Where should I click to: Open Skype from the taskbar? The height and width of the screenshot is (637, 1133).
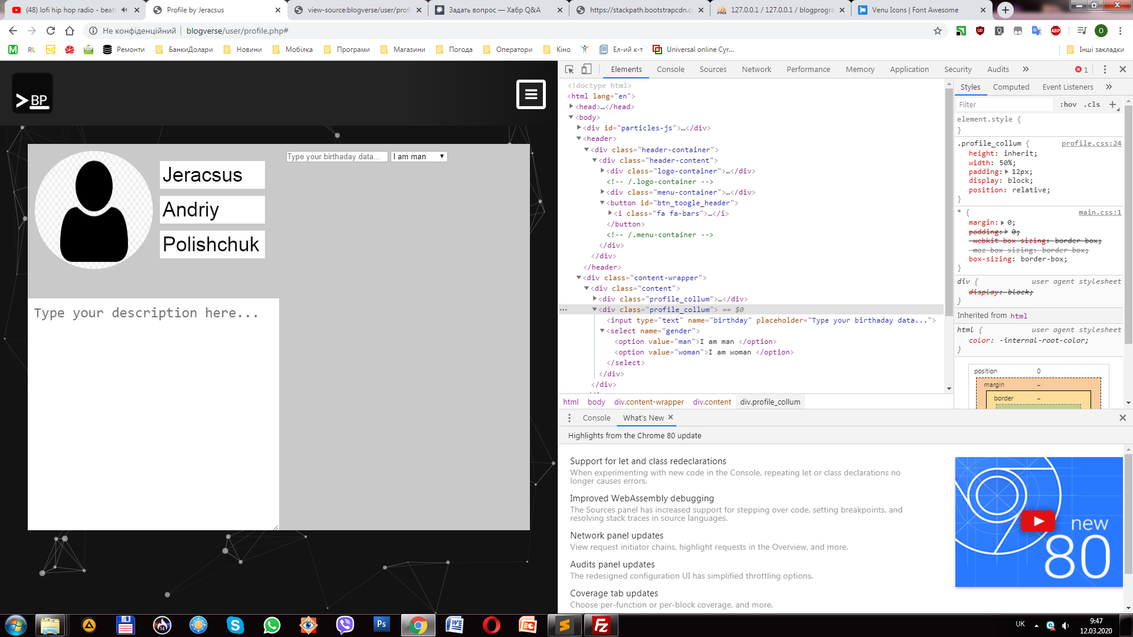coord(235,625)
